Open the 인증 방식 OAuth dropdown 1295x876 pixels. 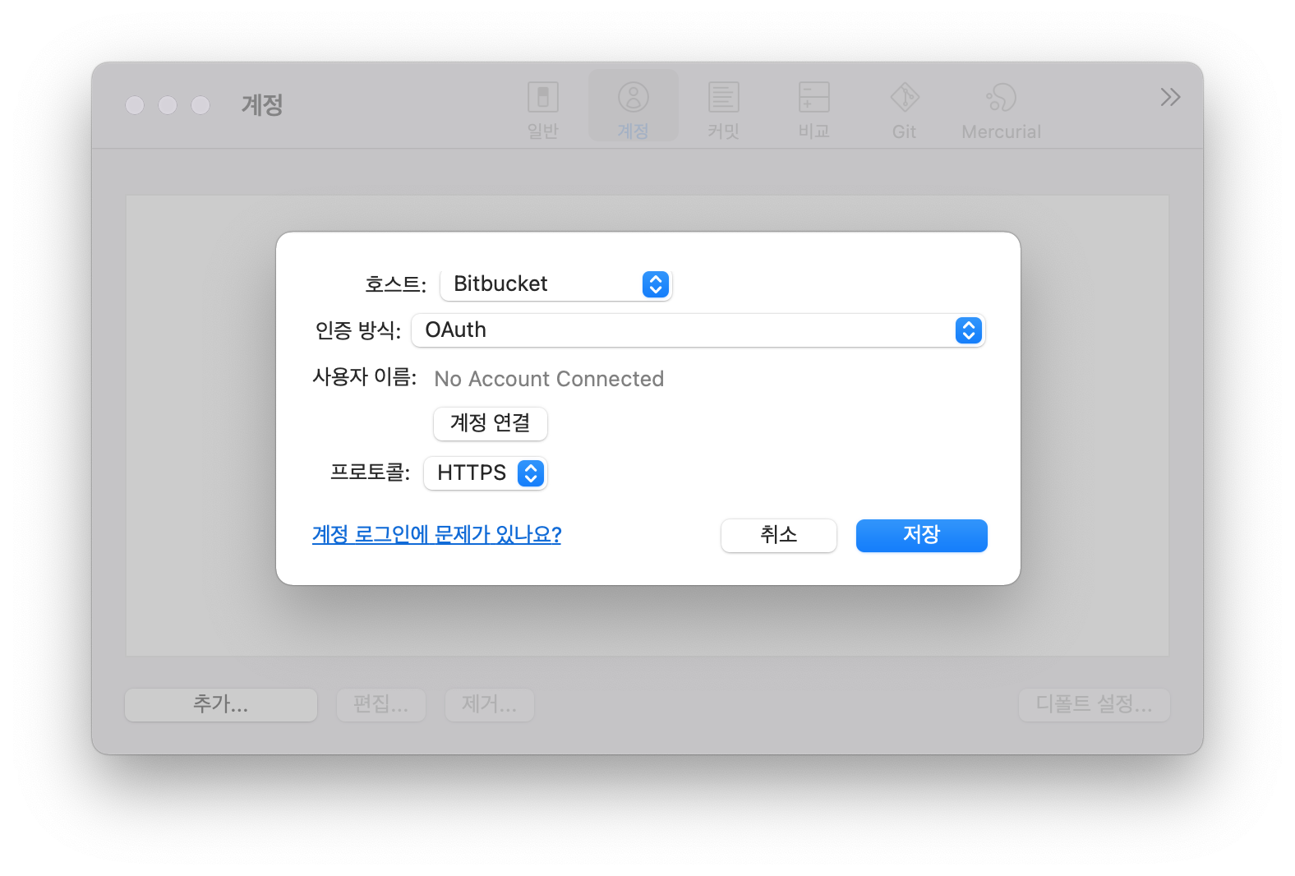point(698,330)
